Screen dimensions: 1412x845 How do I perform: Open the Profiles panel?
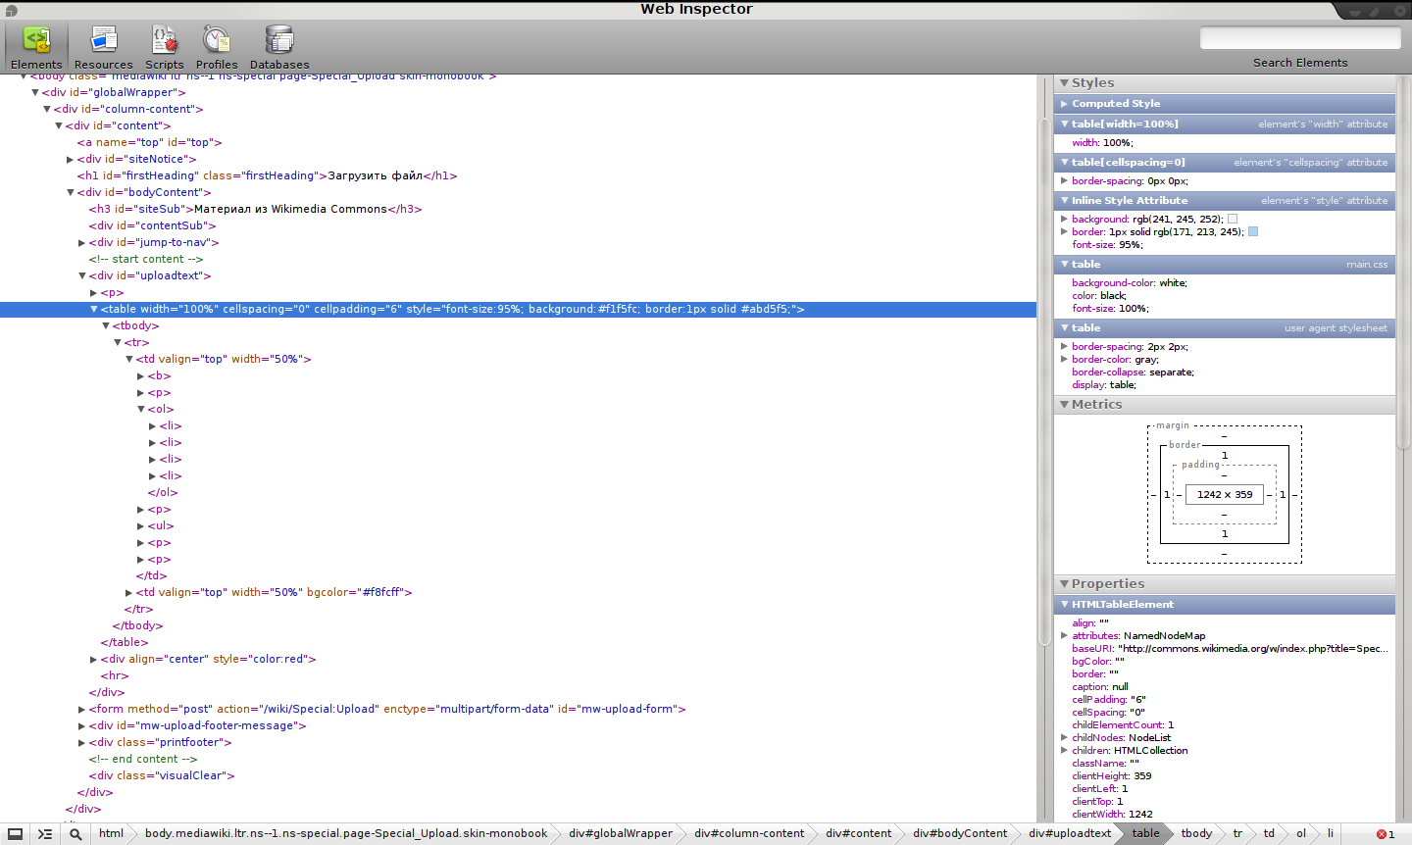(x=217, y=47)
